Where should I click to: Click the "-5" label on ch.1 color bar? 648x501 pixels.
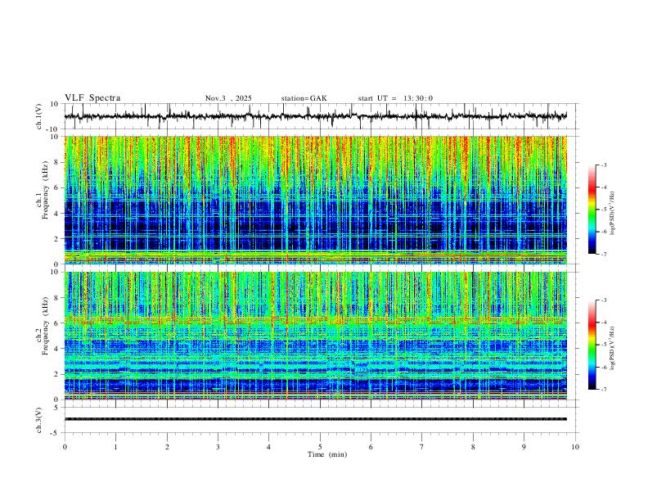603,210
